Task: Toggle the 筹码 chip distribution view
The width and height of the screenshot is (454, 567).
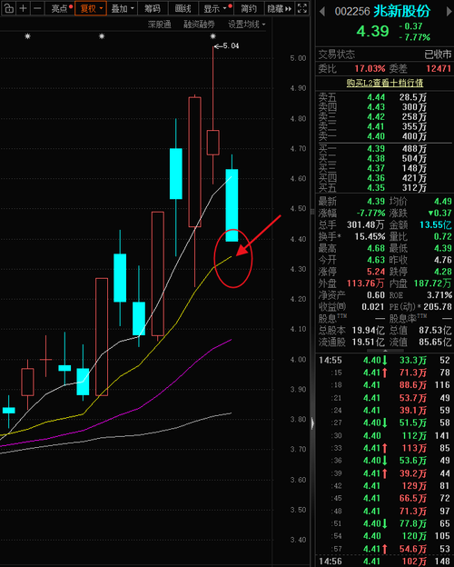Action: tap(153, 8)
